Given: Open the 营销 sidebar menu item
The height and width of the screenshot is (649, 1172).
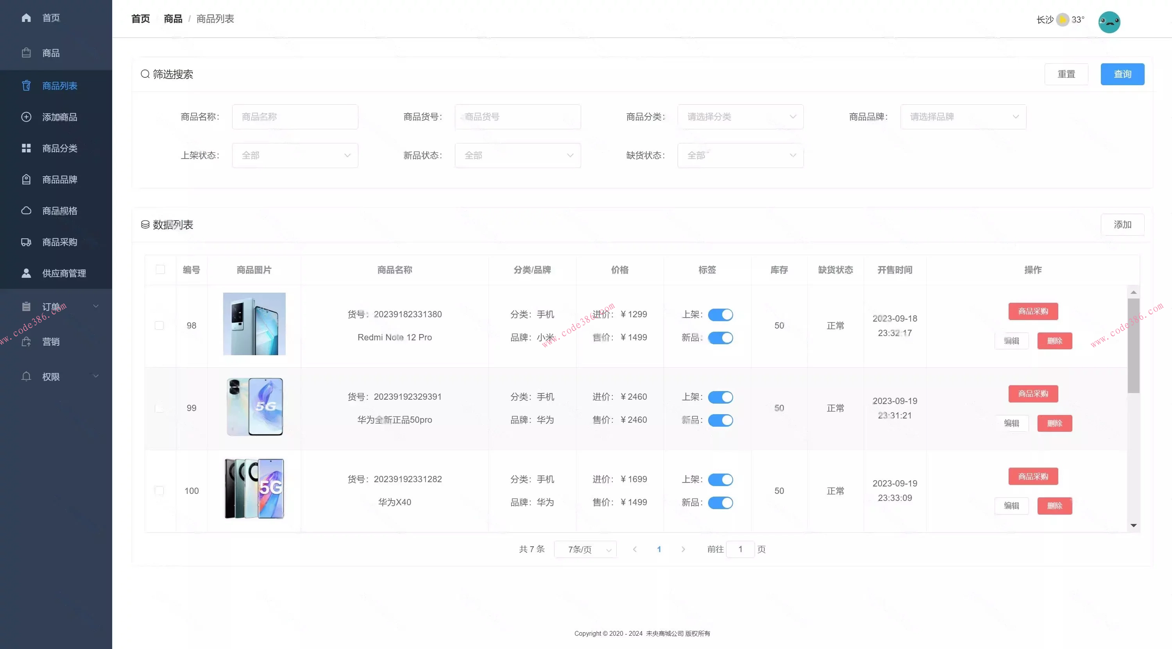Looking at the screenshot, I should [50, 341].
